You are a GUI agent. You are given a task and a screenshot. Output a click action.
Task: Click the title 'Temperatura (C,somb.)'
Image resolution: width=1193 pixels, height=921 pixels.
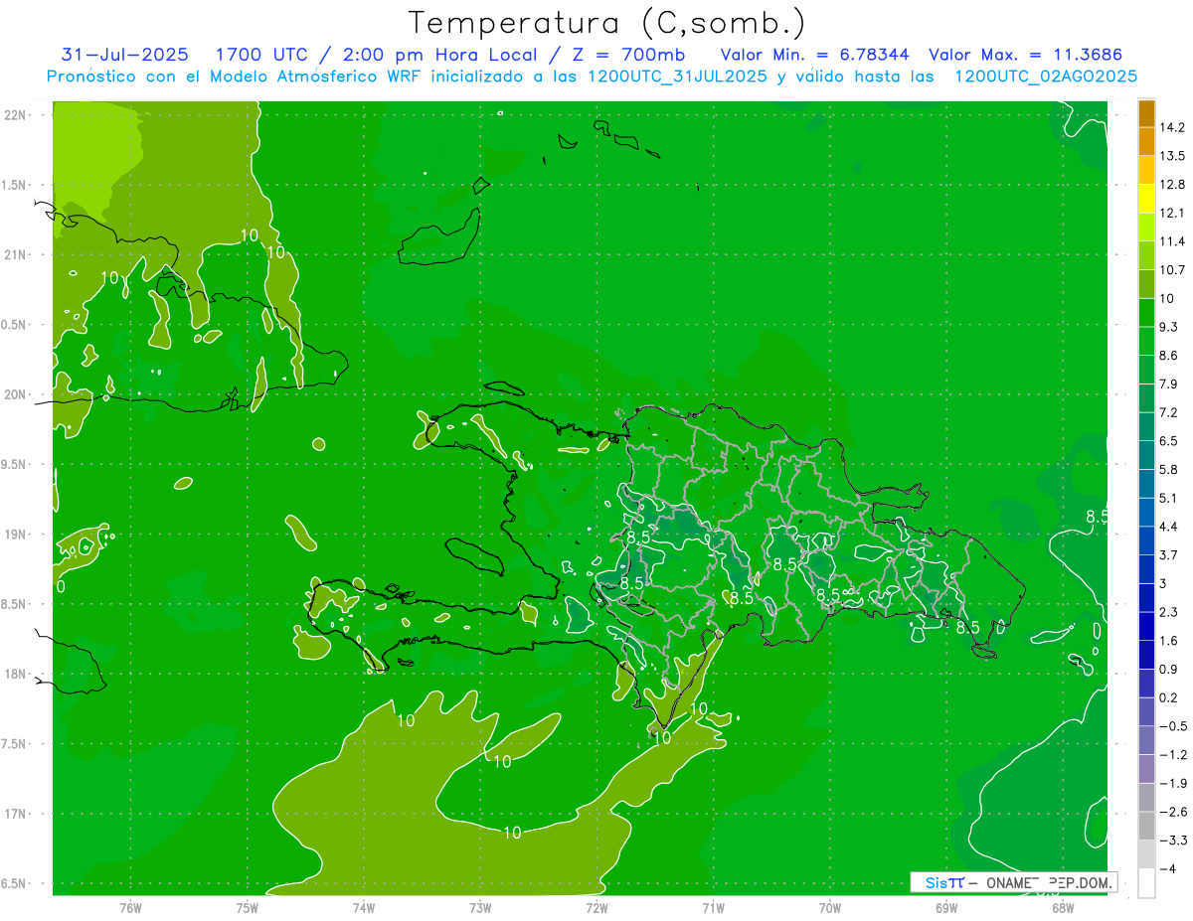click(607, 24)
